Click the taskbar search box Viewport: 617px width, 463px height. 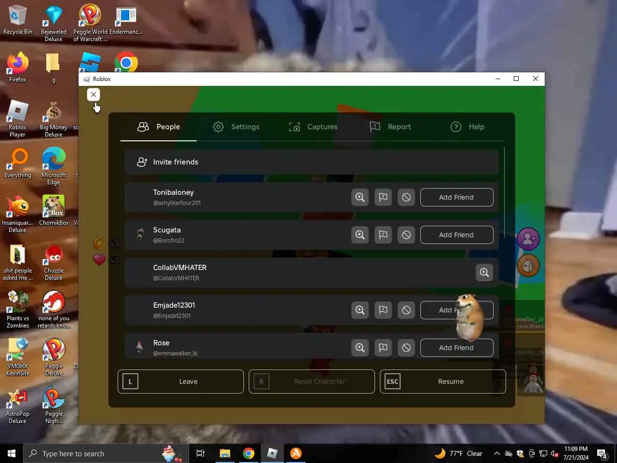105,453
